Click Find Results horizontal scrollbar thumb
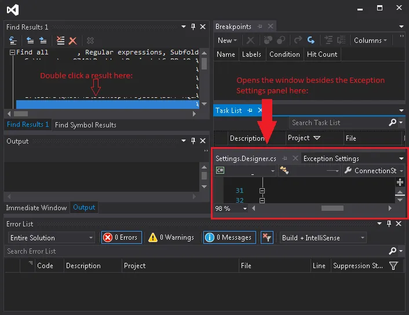 coord(21,114)
